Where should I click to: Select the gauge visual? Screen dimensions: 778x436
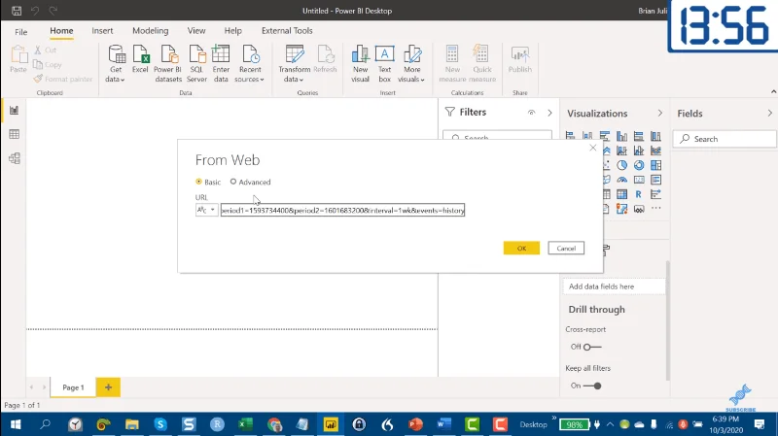tap(621, 180)
